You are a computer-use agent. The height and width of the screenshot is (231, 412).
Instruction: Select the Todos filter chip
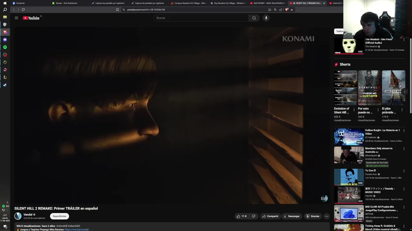tap(339, 31)
